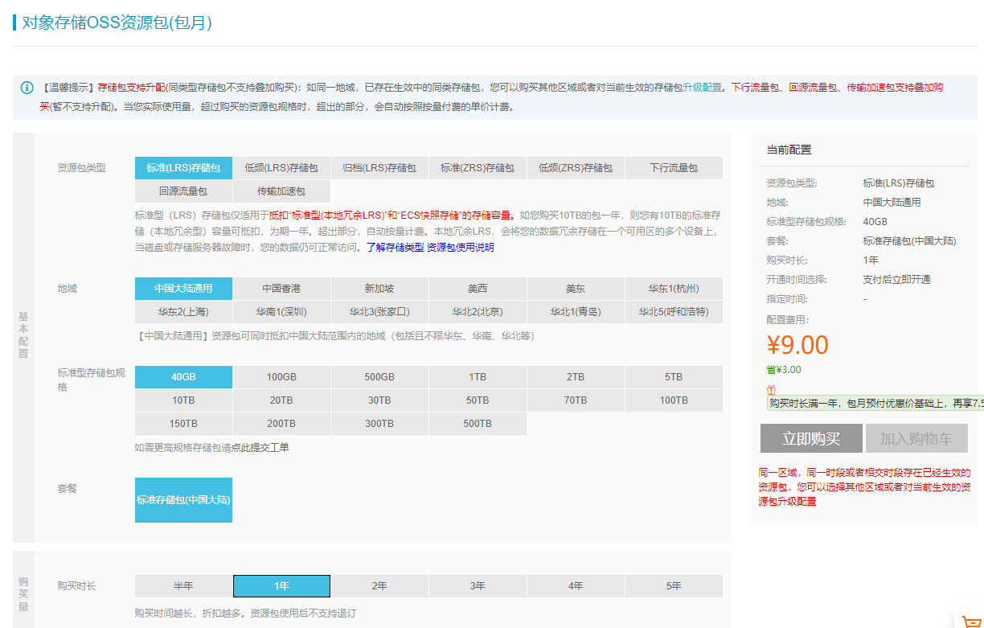
Task: Select the 100TB storage specification
Action: [x=674, y=400]
